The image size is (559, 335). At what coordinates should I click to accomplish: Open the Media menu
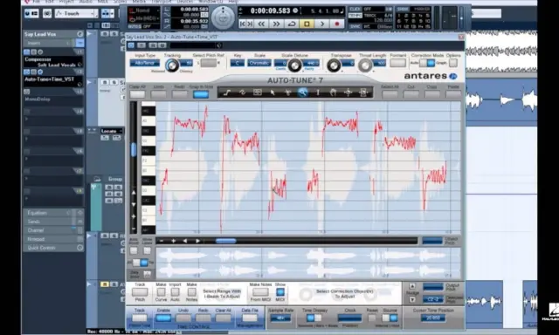click(139, 2)
